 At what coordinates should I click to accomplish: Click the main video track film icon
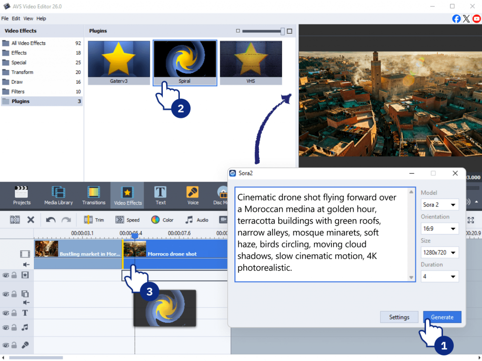25,254
